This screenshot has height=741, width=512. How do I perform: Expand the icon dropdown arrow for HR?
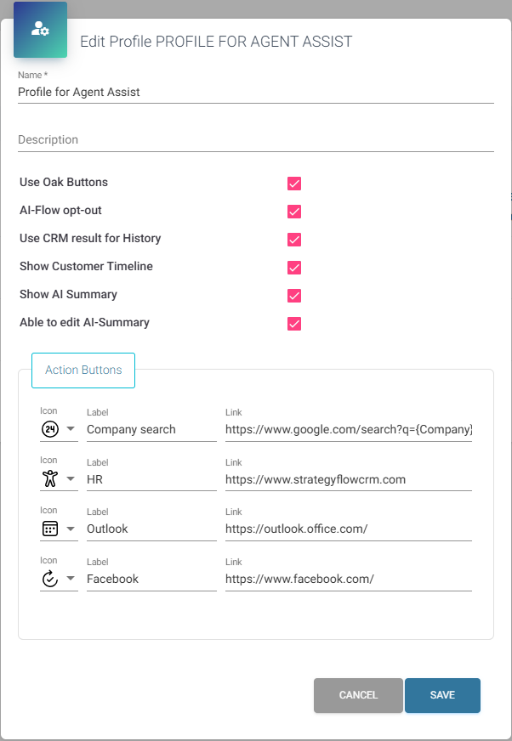coord(71,479)
